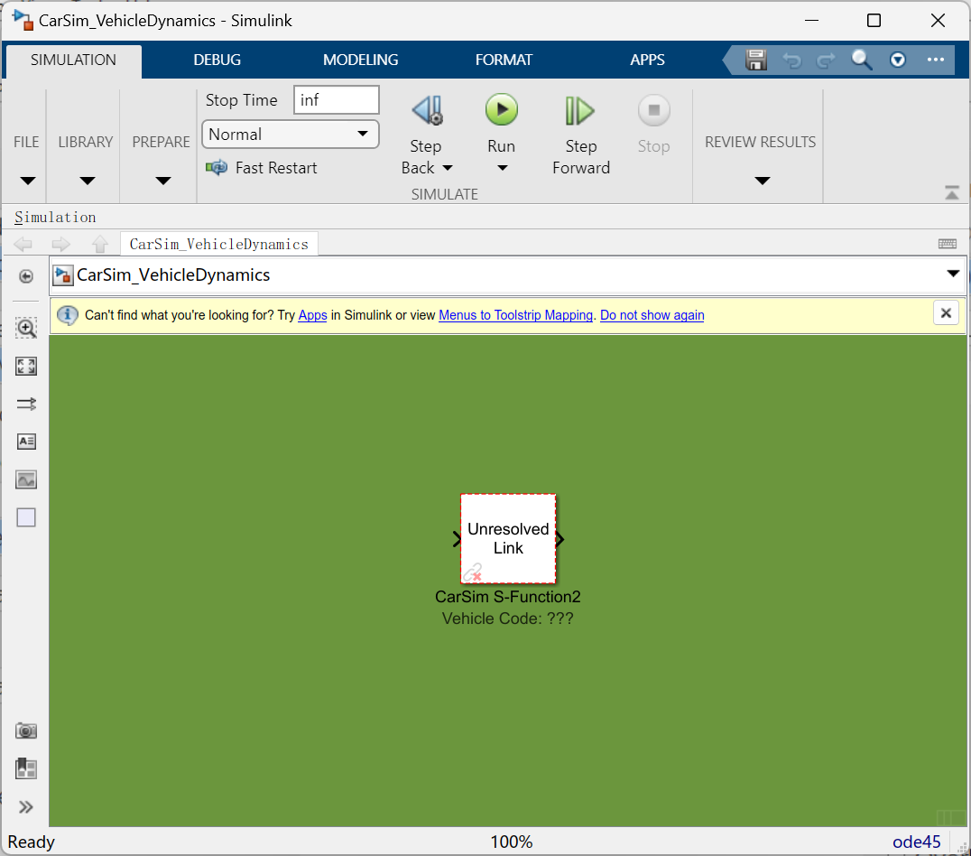
Task: Click the Vehicle Code: ??? label
Action: 508,619
